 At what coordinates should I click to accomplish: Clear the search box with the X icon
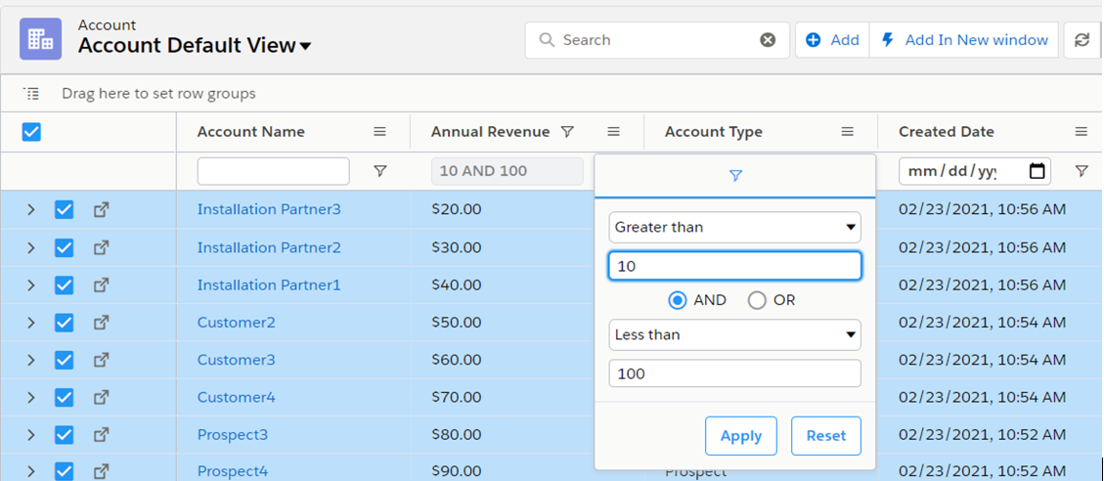768,40
